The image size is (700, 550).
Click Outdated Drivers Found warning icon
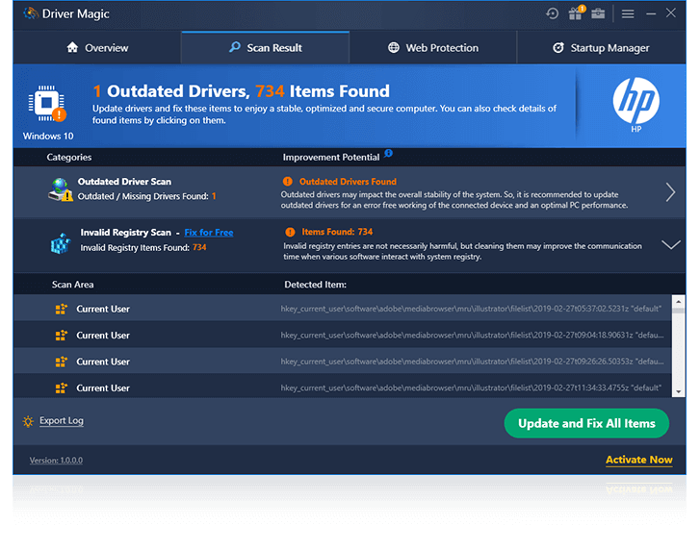[x=288, y=182]
